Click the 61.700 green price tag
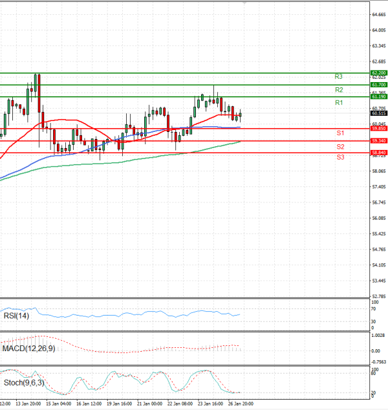The height and width of the screenshot is (410, 388). point(379,85)
